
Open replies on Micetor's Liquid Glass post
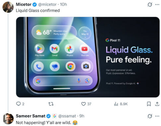20,104
